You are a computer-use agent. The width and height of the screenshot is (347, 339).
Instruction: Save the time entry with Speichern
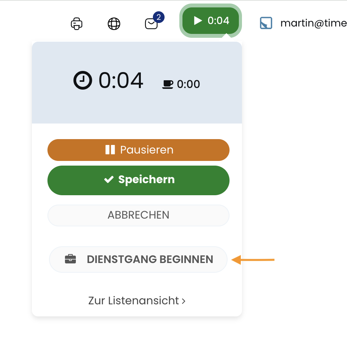[x=138, y=180]
